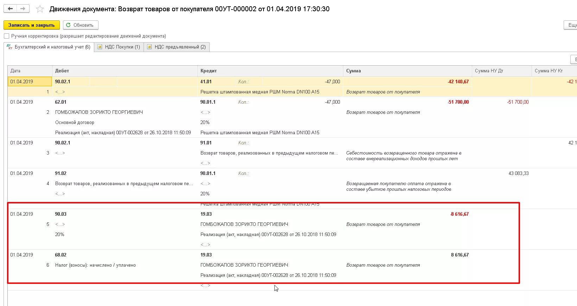Click the Обновить button
Image resolution: width=577 pixels, height=306 pixels.
click(81, 25)
